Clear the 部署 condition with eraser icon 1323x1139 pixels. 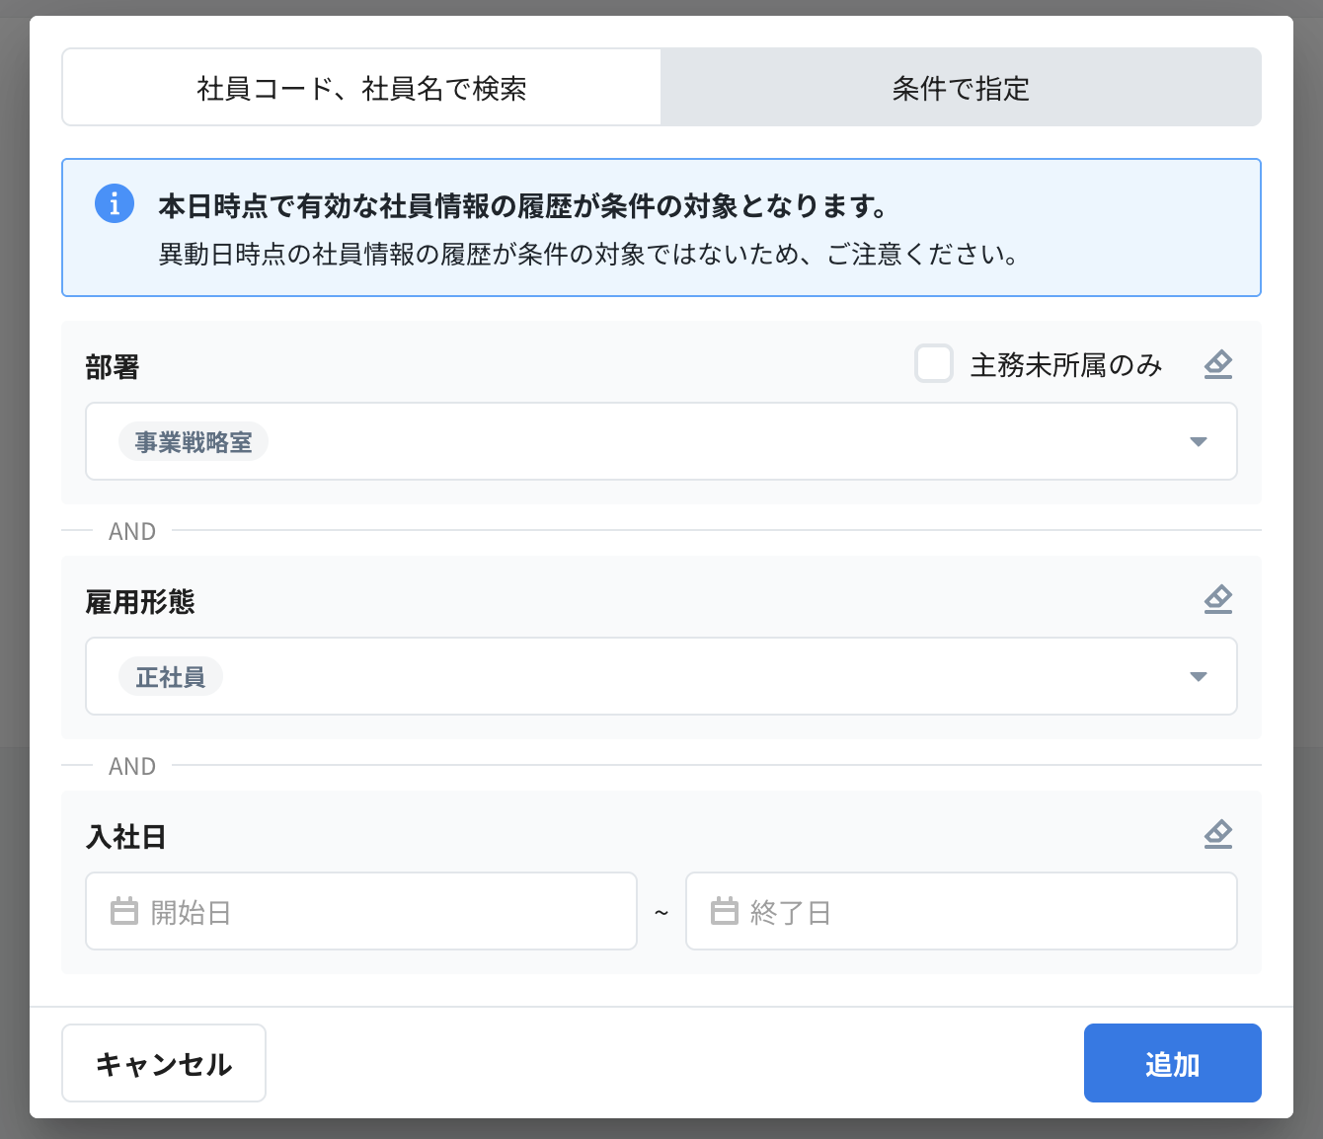click(x=1217, y=364)
